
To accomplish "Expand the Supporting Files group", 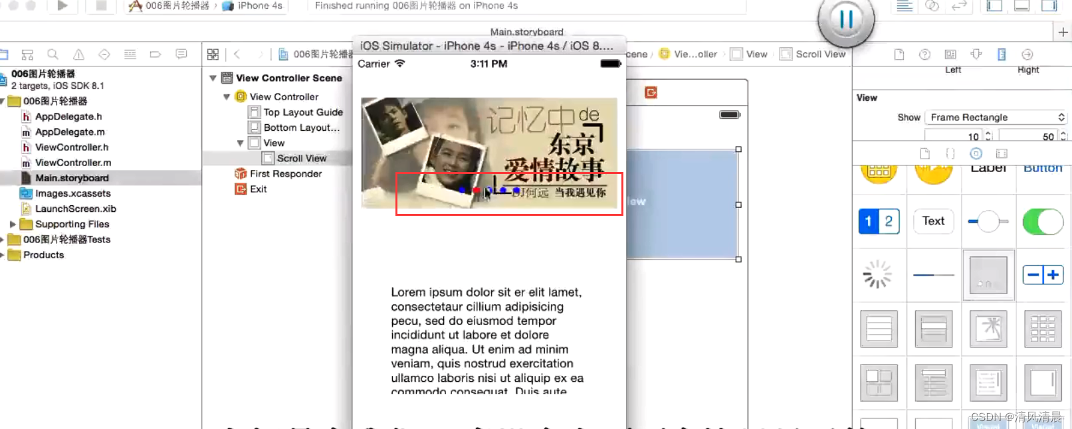I will tap(13, 224).
